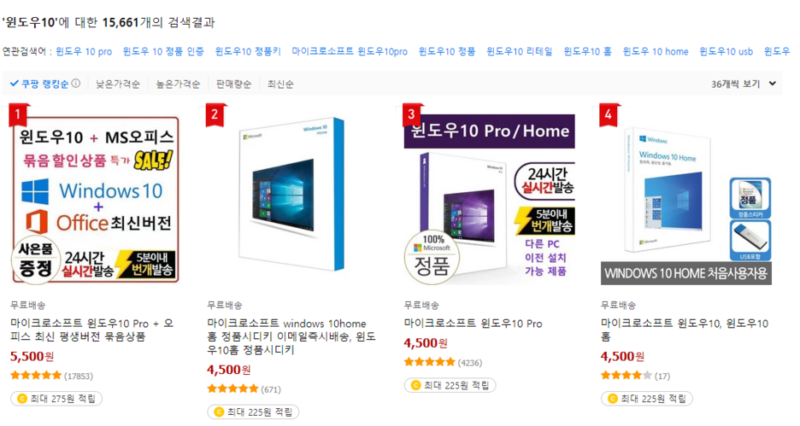This screenshot has height=426, width=800.
Task: Open related search 윈도우 10 pro
Action: click(84, 51)
